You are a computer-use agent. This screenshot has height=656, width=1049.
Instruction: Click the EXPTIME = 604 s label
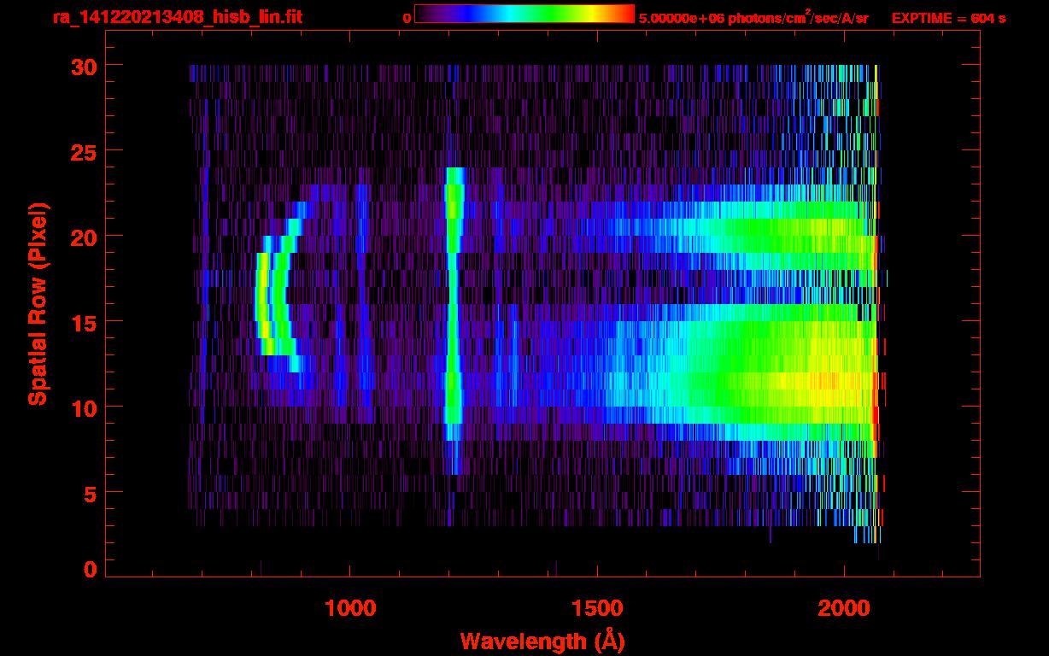click(948, 19)
